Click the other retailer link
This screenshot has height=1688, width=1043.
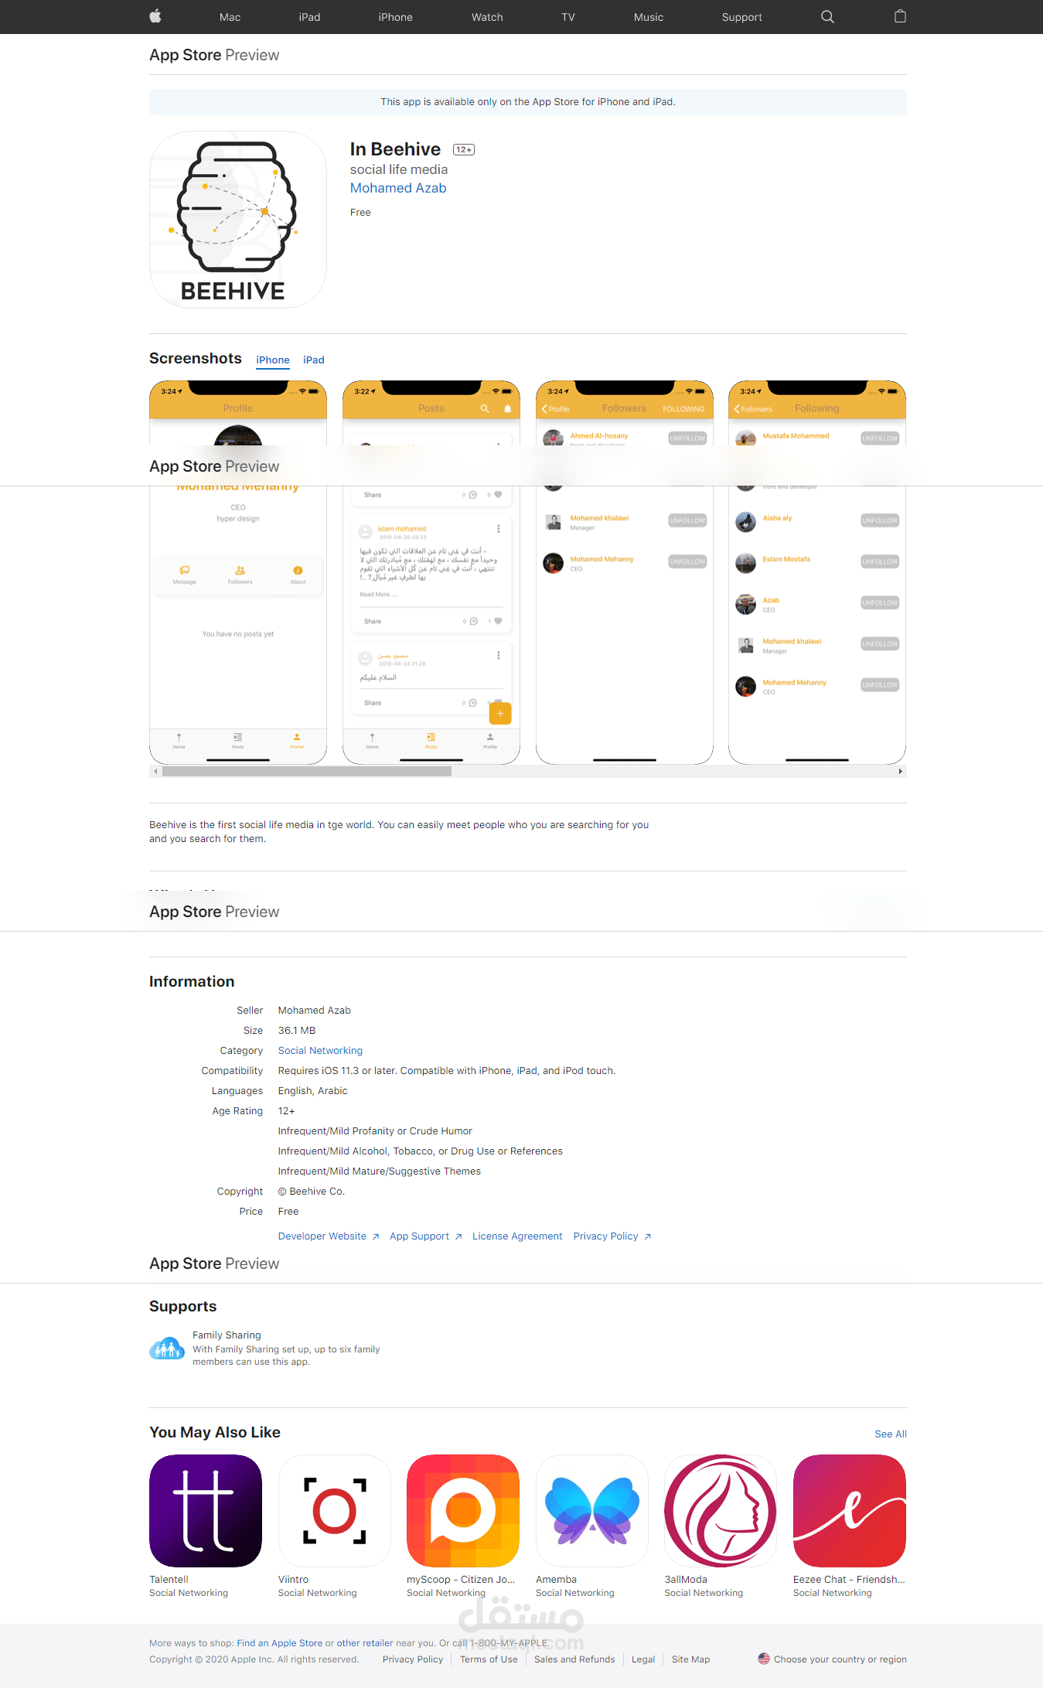[x=365, y=1643]
